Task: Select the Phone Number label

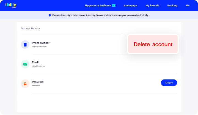Action: tap(41, 43)
